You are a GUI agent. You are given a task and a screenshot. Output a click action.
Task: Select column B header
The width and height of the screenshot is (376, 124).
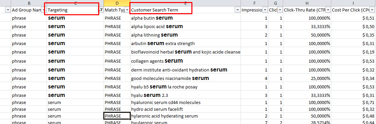pos(29,3)
